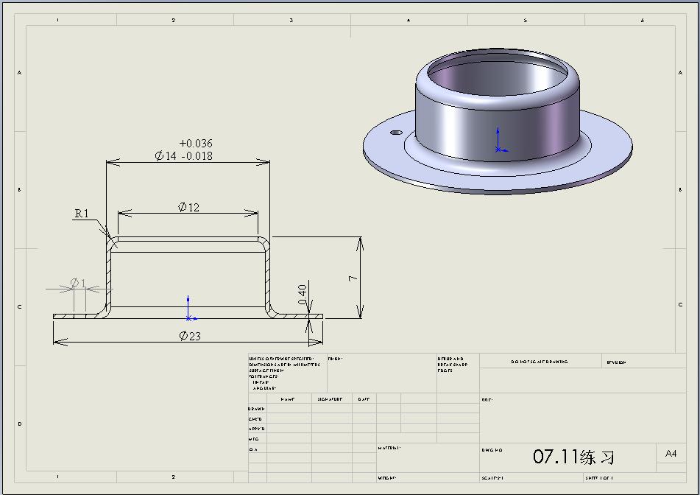This screenshot has height=495, width=700.
Task: Select the MFG row label
Action: pyautogui.click(x=253, y=439)
